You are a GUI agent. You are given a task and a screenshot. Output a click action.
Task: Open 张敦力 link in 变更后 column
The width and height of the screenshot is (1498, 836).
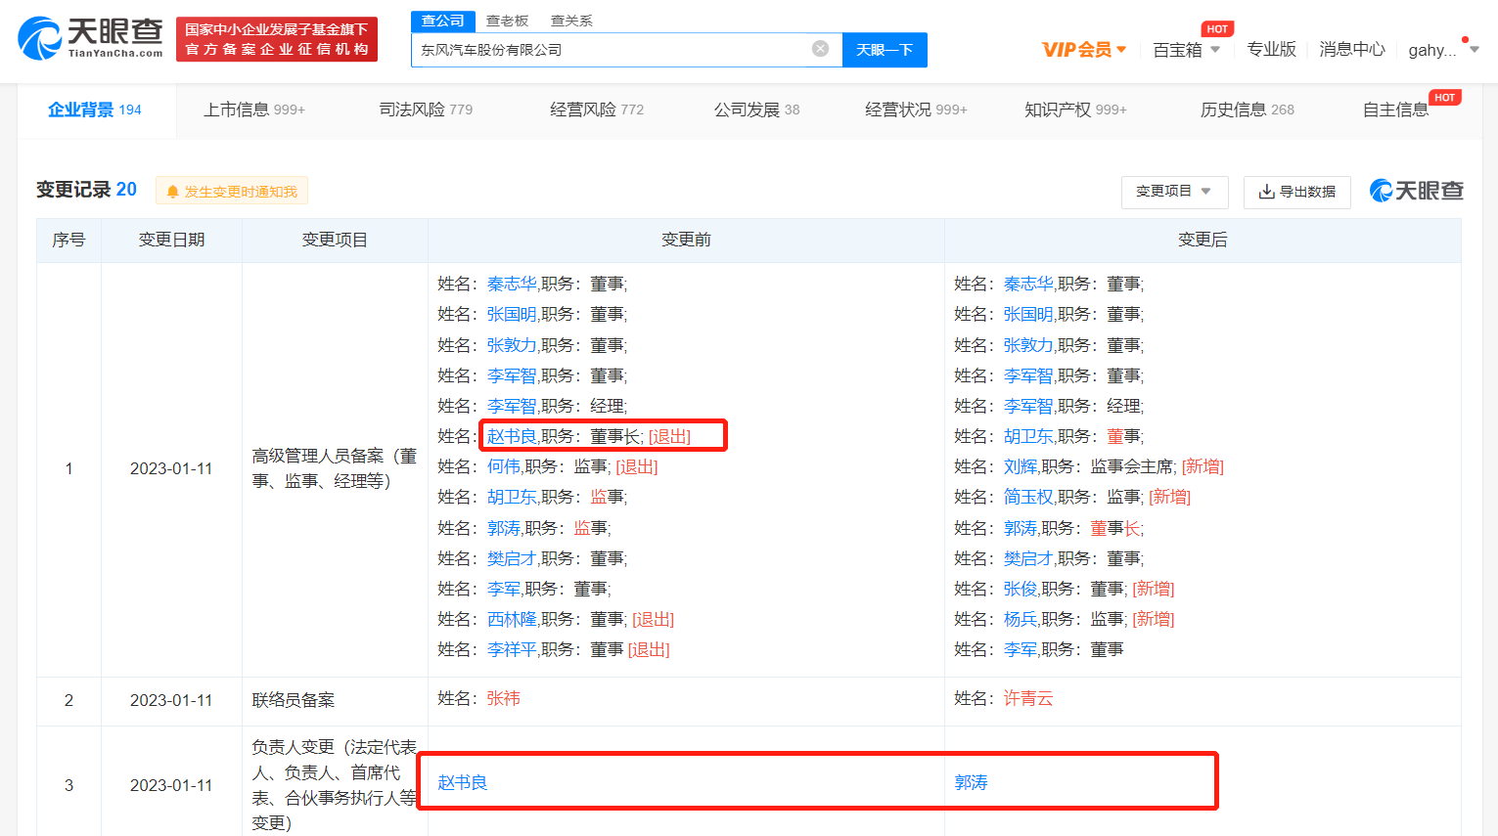point(1028,345)
